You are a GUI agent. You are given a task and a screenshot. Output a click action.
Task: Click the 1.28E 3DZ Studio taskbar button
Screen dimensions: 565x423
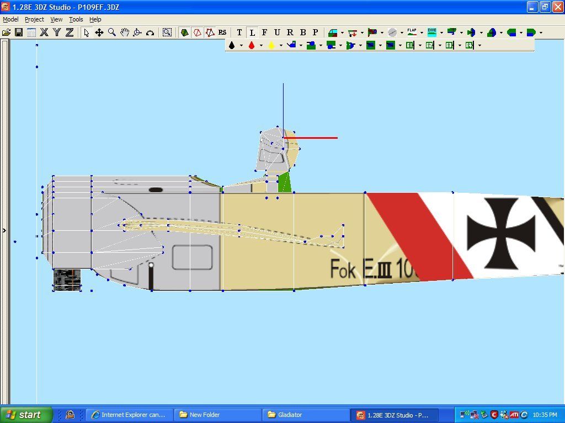[394, 415]
